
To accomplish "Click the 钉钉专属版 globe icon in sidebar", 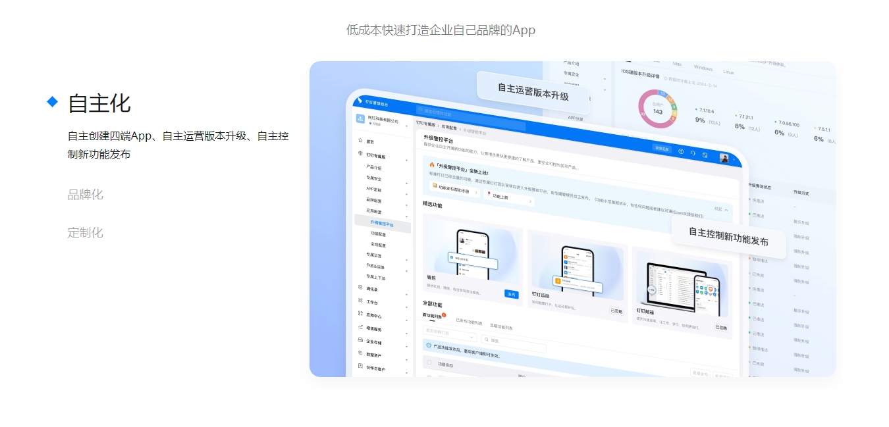I will point(360,154).
